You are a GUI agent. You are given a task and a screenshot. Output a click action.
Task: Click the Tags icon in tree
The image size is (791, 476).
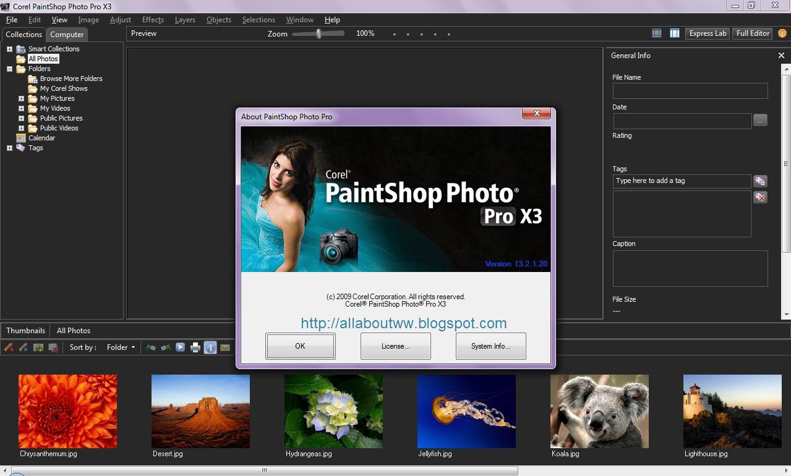pyautogui.click(x=21, y=148)
